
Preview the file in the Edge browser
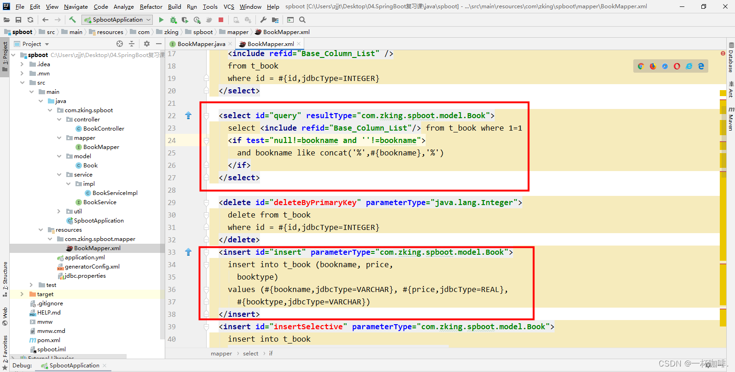(701, 66)
